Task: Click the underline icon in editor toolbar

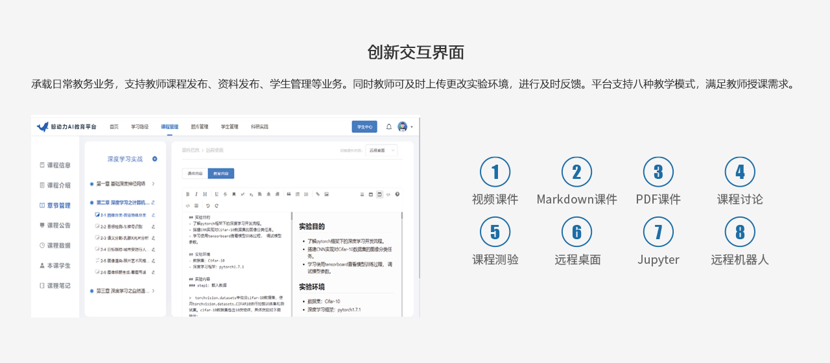Action: pos(216,194)
